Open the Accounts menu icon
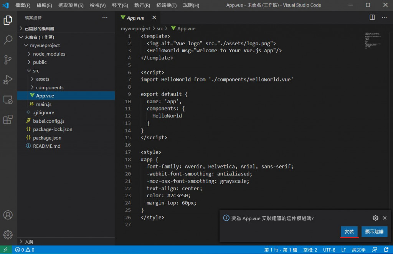Image resolution: width=393 pixels, height=254 pixels. point(8,215)
